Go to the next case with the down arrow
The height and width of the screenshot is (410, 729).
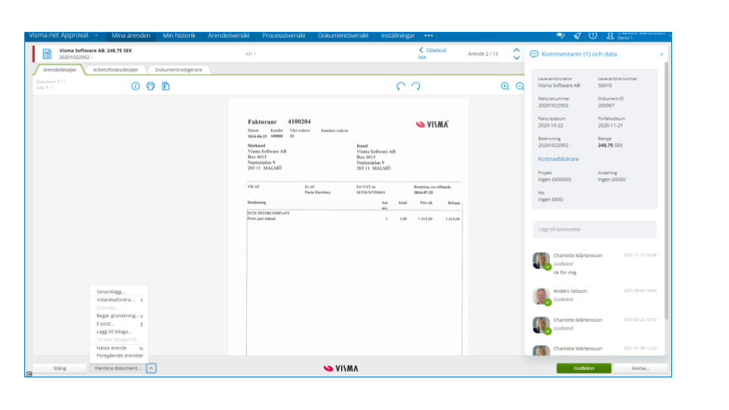(x=516, y=58)
